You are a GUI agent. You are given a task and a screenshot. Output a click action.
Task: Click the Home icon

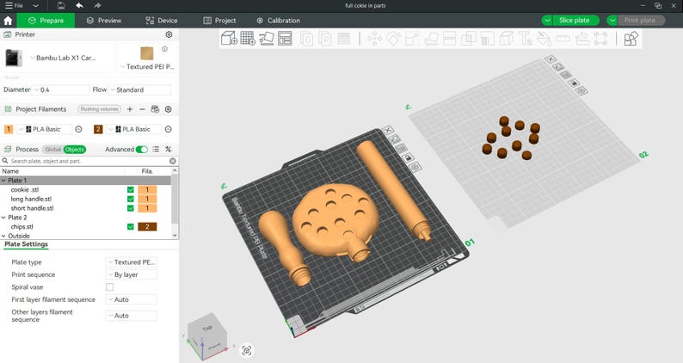8,21
